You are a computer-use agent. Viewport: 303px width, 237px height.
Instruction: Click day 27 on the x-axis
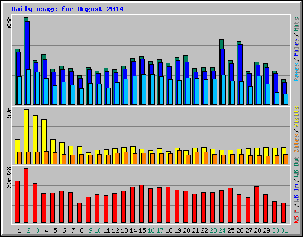[249, 230]
